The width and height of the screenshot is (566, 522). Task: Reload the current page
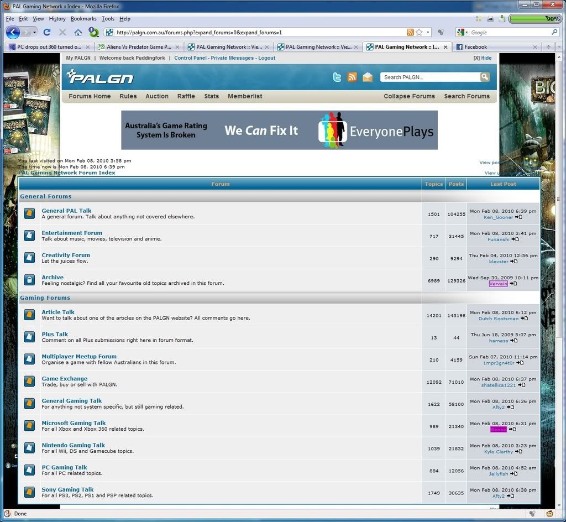point(47,33)
